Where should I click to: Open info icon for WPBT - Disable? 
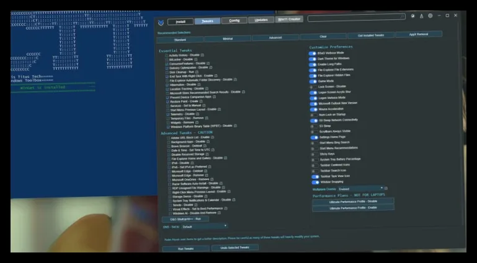click(x=235, y=125)
